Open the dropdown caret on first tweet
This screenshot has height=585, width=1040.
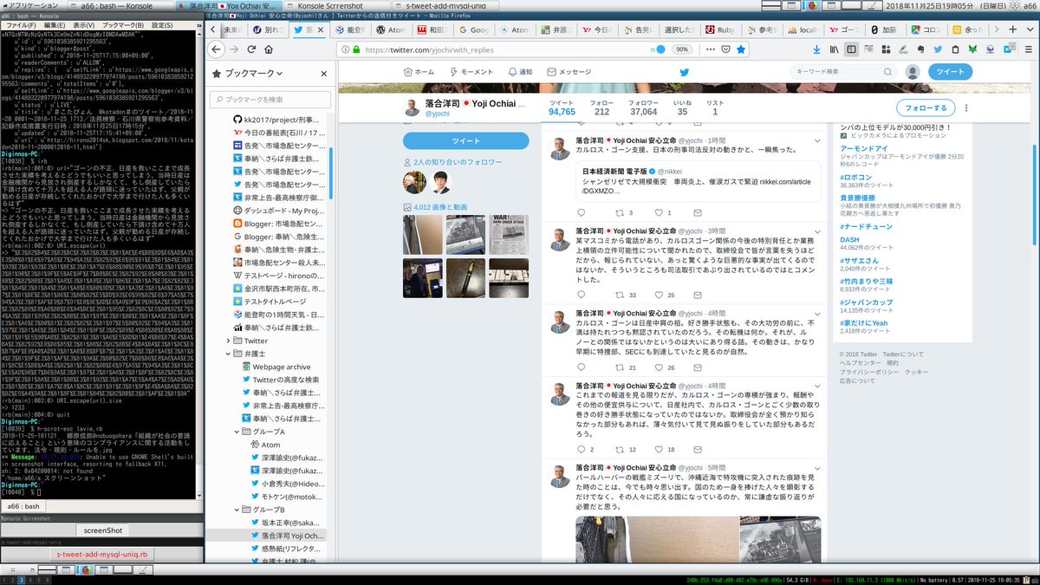816,140
